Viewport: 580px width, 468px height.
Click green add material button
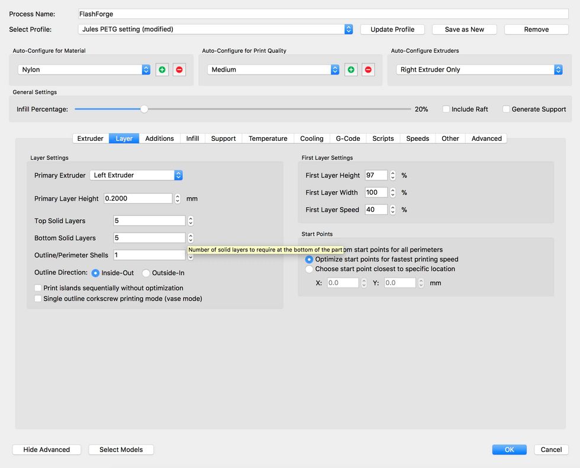point(162,70)
